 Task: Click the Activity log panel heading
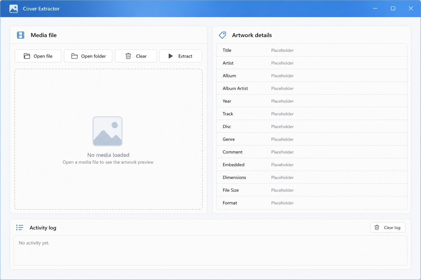43,228
